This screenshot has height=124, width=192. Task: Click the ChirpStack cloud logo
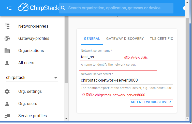(x=23, y=7)
